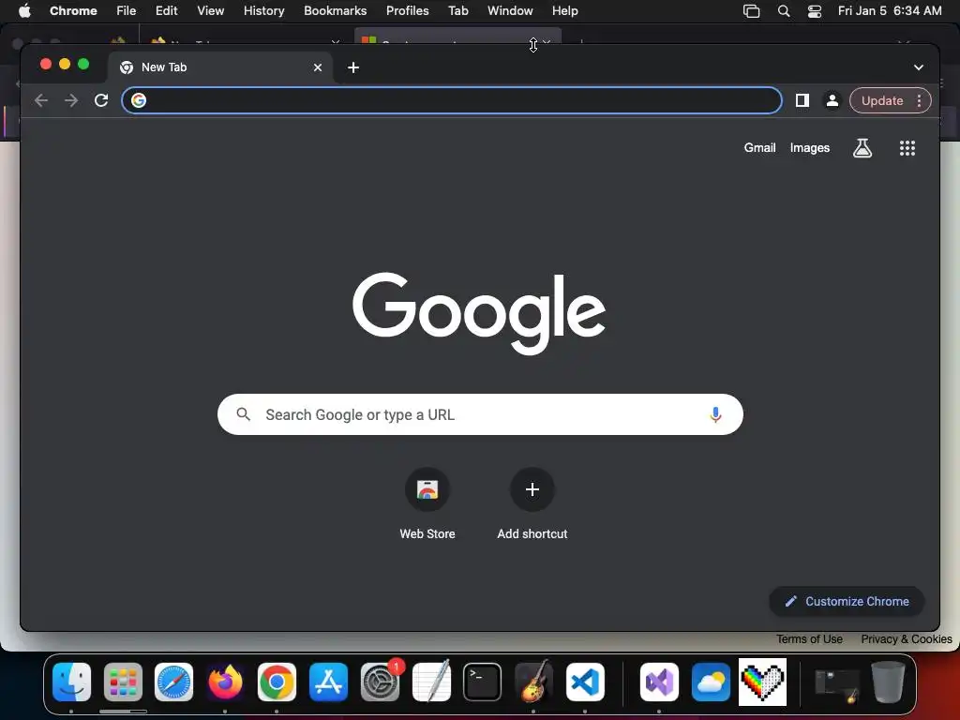Screen dimensions: 960x720
Task: Open the Web Store shortcut
Action: point(427,503)
